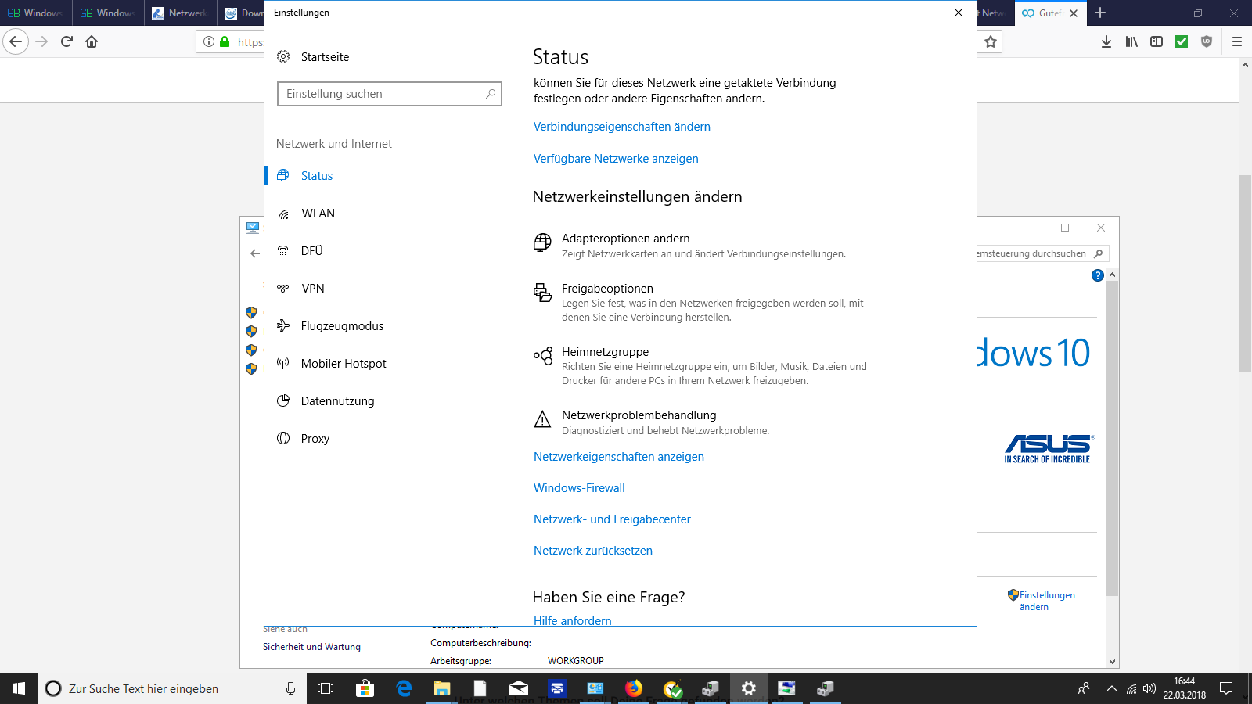Open Mobiler Hotspot settings
Image resolution: width=1252 pixels, height=704 pixels.
(344, 364)
